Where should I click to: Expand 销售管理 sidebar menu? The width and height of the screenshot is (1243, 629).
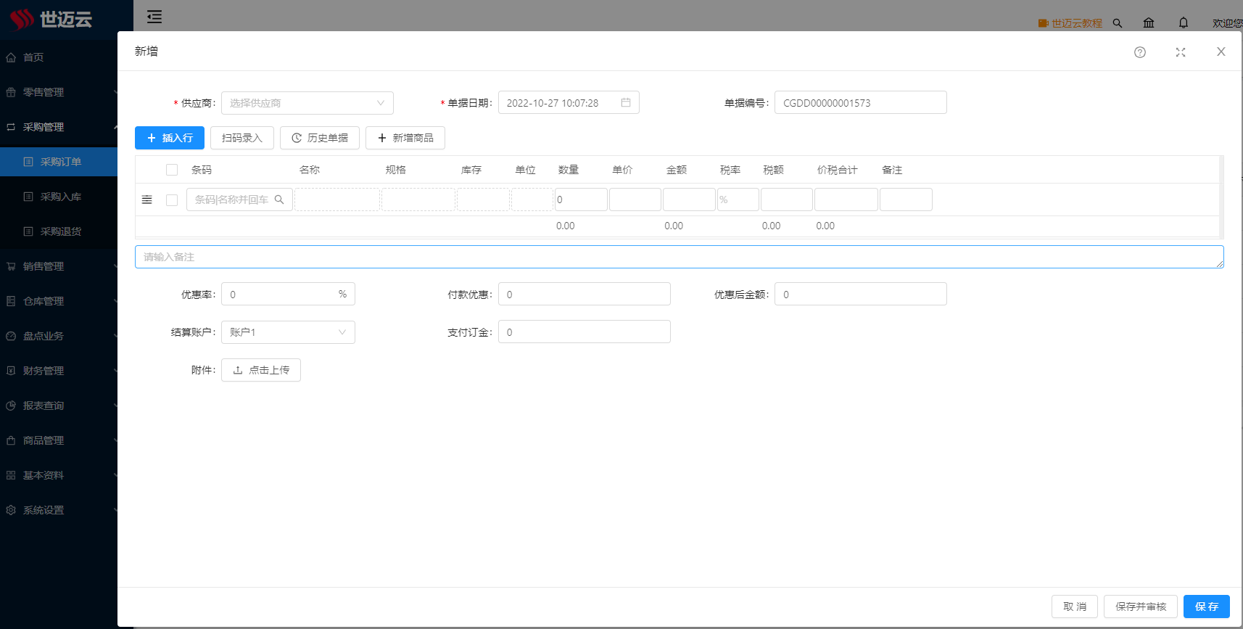click(x=59, y=266)
